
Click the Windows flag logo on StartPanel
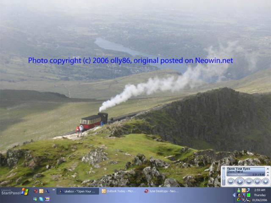point(25,192)
